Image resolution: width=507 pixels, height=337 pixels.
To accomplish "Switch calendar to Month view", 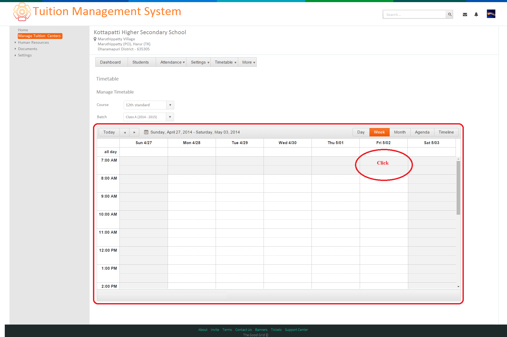I will pyautogui.click(x=400, y=132).
